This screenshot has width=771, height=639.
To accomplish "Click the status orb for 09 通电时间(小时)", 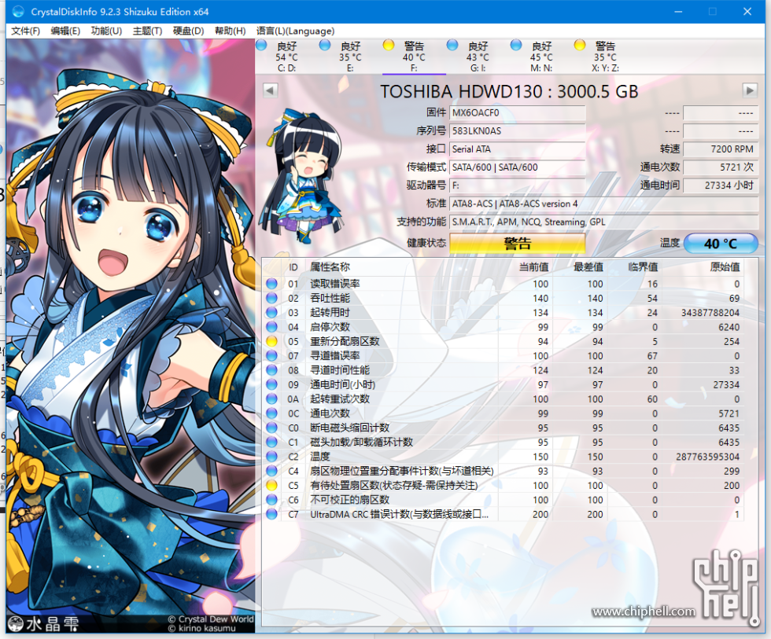I will tap(271, 384).
